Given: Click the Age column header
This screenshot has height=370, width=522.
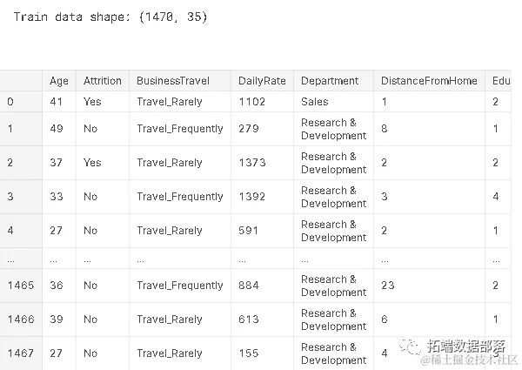Looking at the screenshot, I should [59, 81].
